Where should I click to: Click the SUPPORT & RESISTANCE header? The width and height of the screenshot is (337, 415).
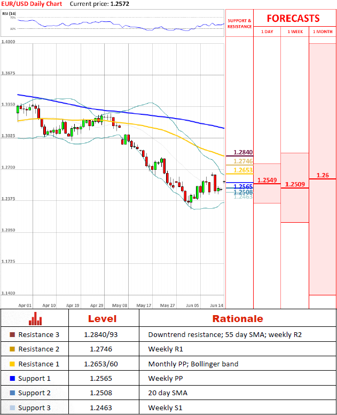240,24
